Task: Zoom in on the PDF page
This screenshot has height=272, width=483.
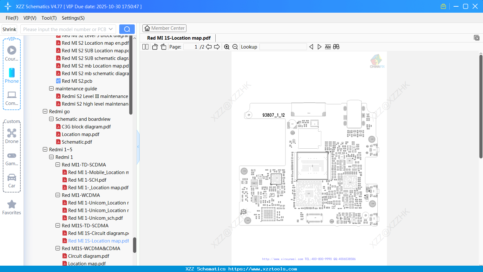Action: pyautogui.click(x=227, y=47)
